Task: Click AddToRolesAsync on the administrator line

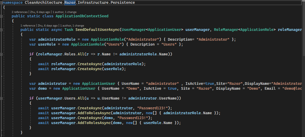Action: (94, 113)
